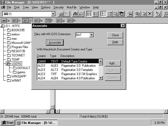This screenshot has width=168, height=126.
Task: Switch to name-only file view icon
Action: click(x=89, y=14)
